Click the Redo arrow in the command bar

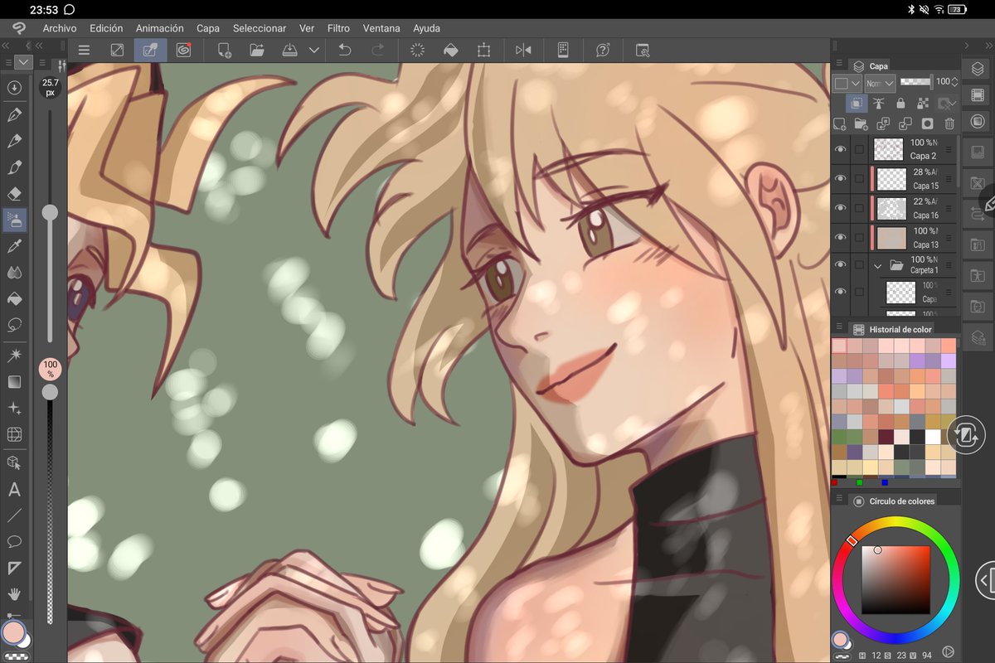tap(378, 50)
